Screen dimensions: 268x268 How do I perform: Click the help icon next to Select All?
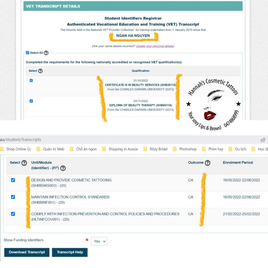pyautogui.click(x=46, y=53)
